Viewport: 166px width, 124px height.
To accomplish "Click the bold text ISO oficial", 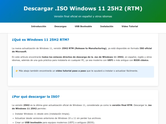I will [x=146, y=48].
